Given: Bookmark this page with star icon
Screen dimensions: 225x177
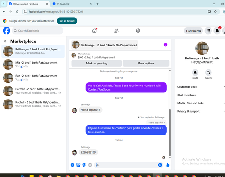Looking at the screenshot, I should 216,12.
